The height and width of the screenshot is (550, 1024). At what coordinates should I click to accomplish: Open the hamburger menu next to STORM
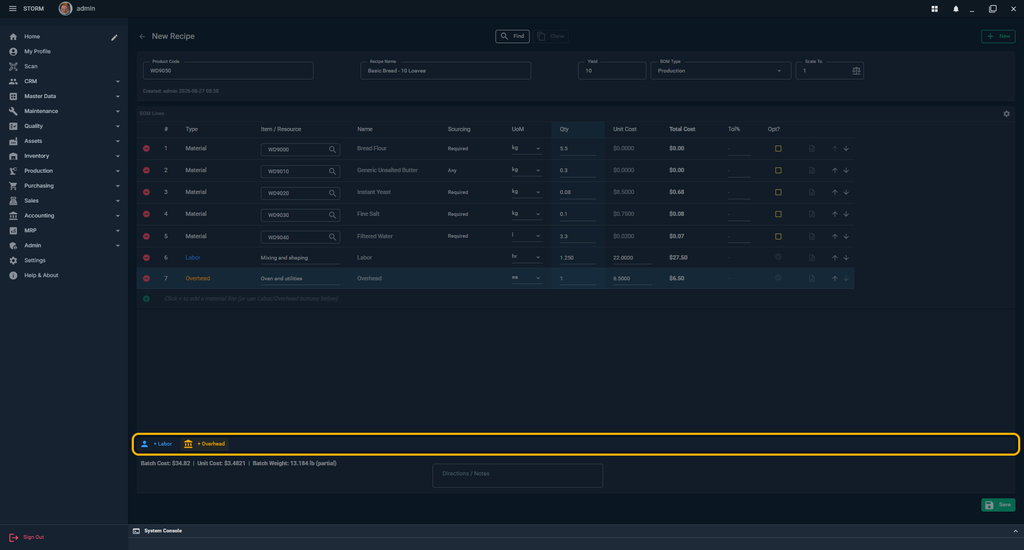tap(13, 9)
